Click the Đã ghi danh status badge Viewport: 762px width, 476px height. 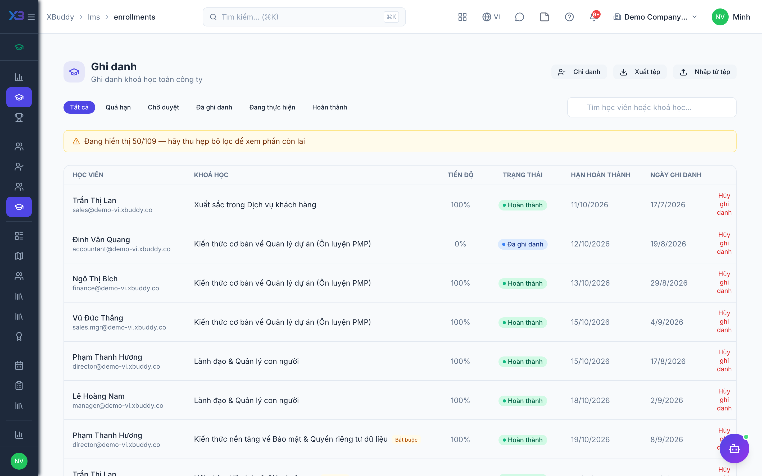523,244
